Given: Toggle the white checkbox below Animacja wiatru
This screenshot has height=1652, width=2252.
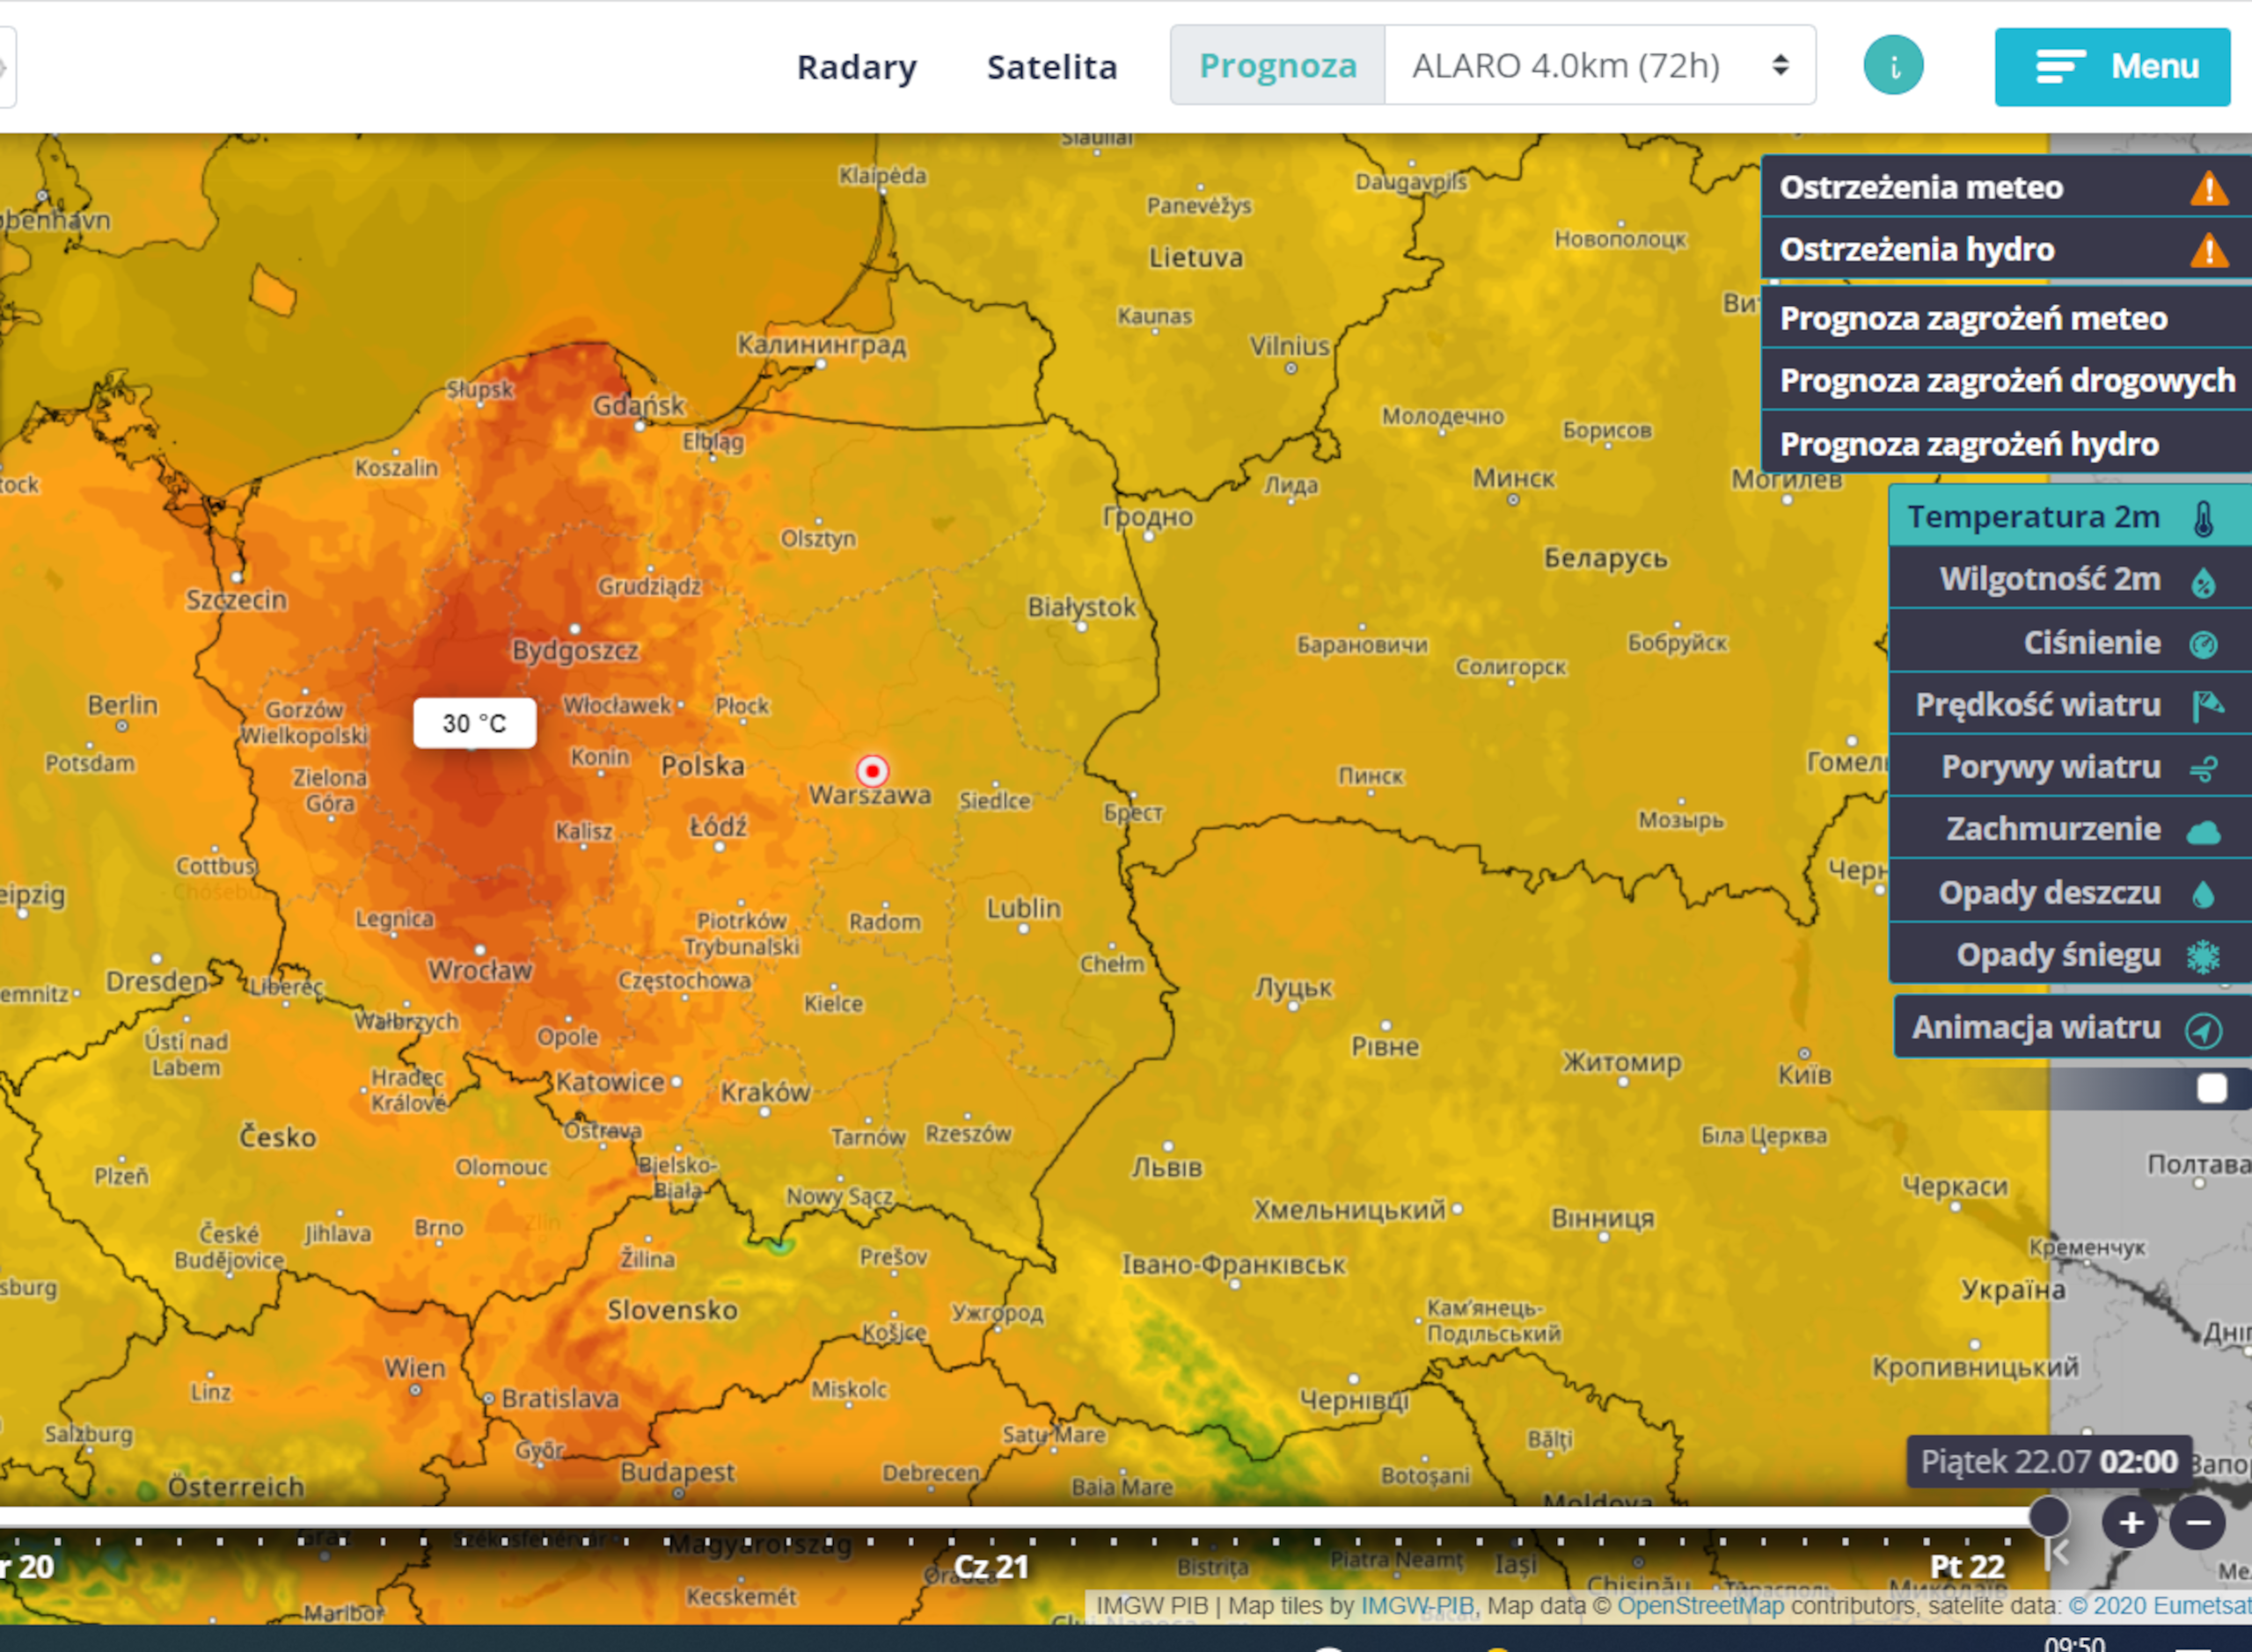Looking at the screenshot, I should click(x=2211, y=1088).
